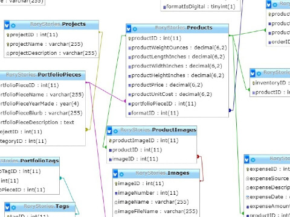Open the gear options on Images table
290x217 pixels.
tap(121, 174)
